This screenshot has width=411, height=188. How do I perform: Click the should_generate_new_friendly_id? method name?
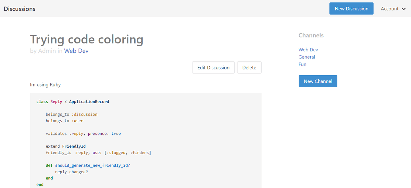point(92,165)
